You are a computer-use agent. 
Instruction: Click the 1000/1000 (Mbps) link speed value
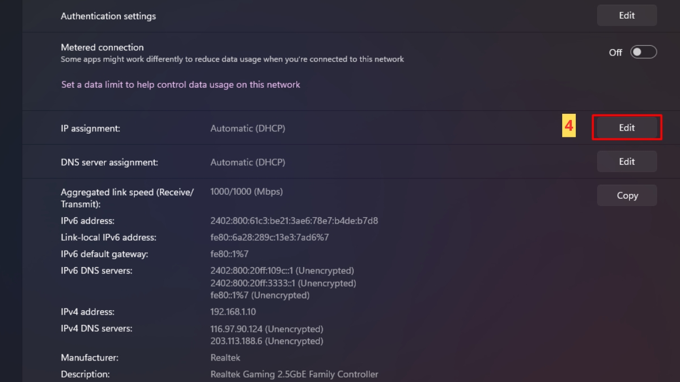[246, 191]
